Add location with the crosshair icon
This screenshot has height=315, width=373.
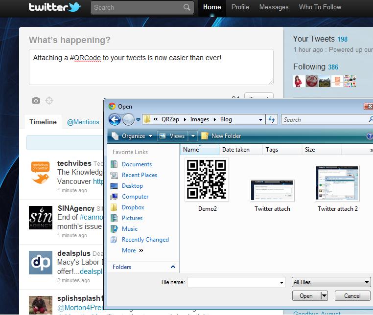point(49,101)
